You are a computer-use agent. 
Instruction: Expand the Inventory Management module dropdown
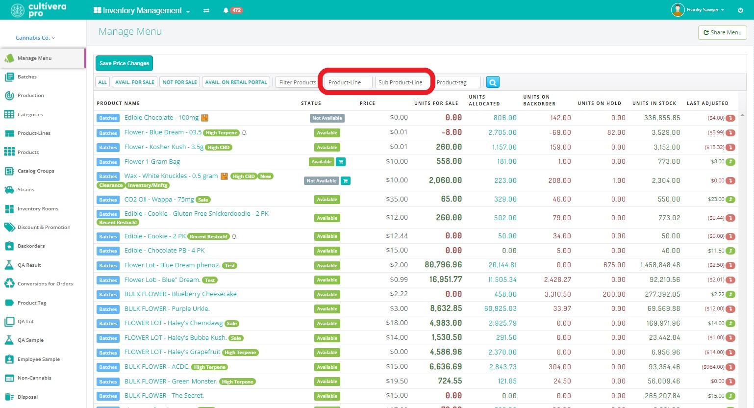(x=142, y=10)
